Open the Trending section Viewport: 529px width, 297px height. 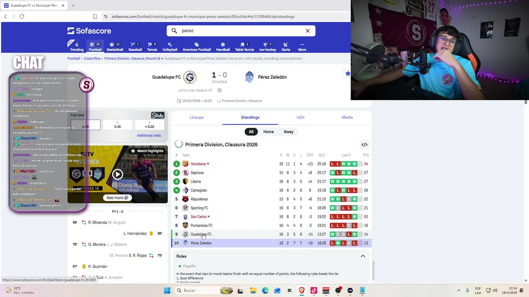pyautogui.click(x=76, y=47)
